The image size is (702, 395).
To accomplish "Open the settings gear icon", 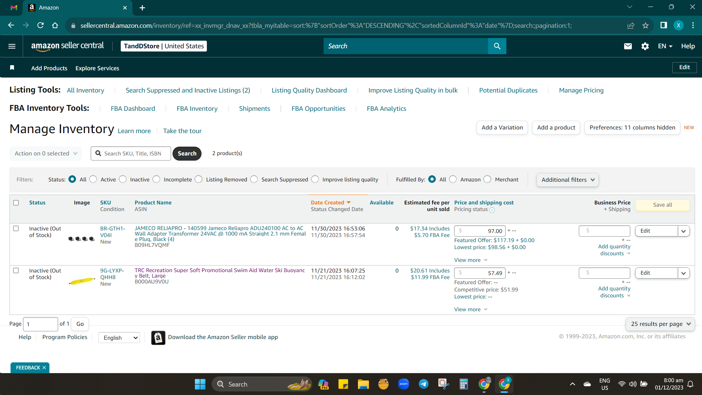I will coord(645,46).
